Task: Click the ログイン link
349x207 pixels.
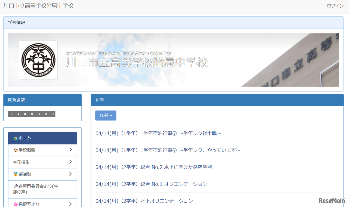Action: tap(335, 6)
